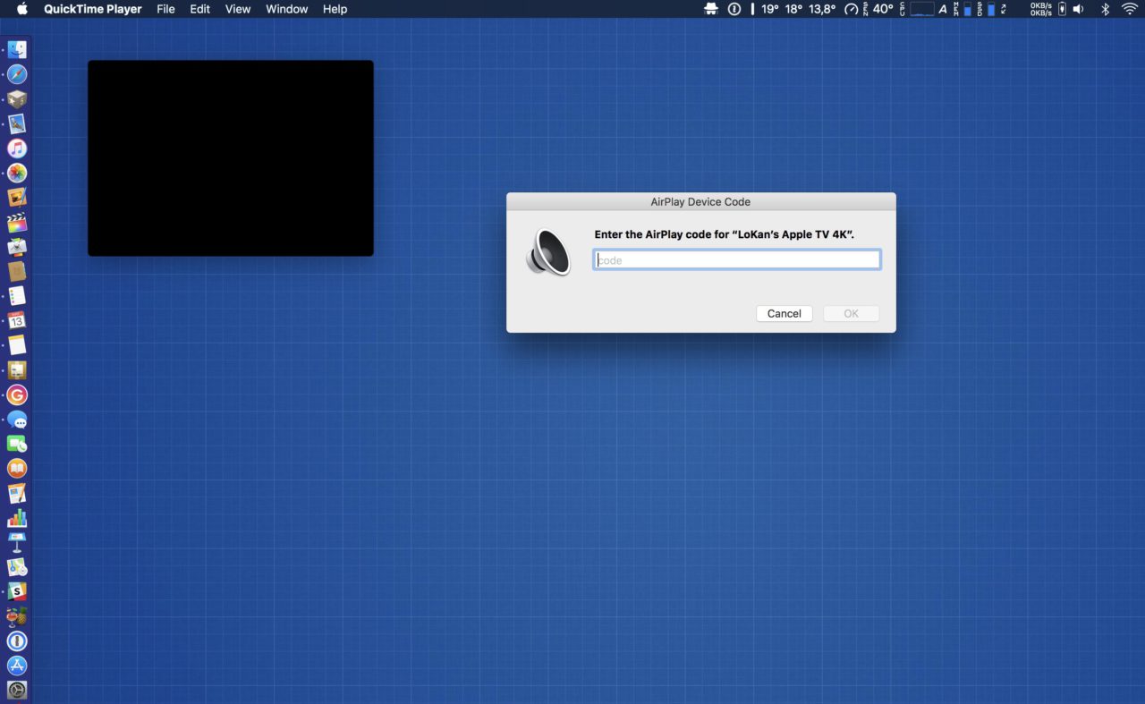Open Finder from the Dock
1145x704 pixels.
[x=17, y=50]
